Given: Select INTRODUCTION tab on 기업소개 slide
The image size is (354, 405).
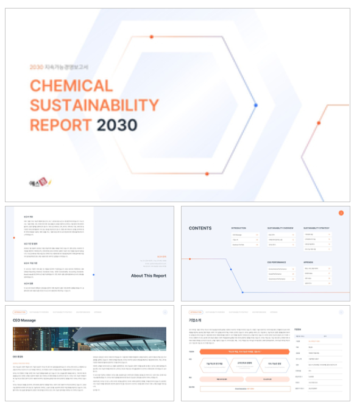Looking at the screenshot, I should tap(196, 312).
